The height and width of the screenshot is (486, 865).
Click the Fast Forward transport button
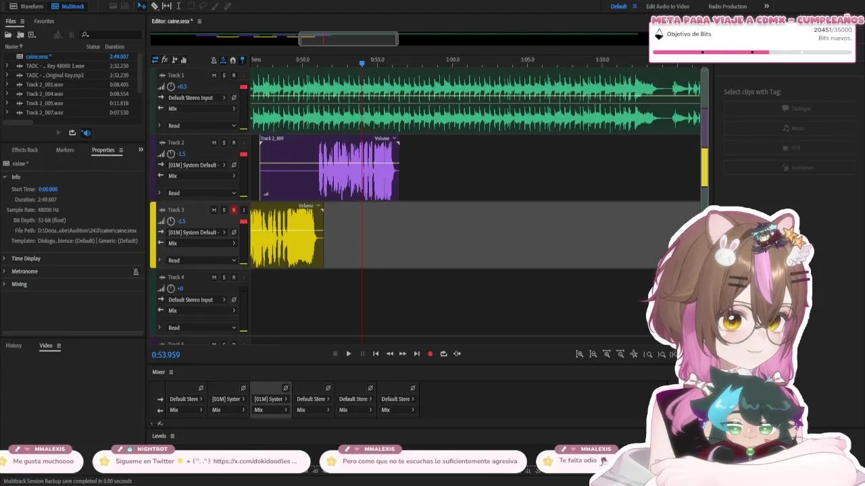pos(403,354)
